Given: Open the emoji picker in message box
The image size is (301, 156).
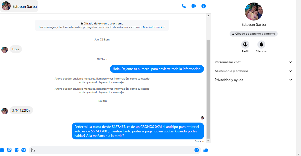Looking at the screenshot, I should 197,150.
